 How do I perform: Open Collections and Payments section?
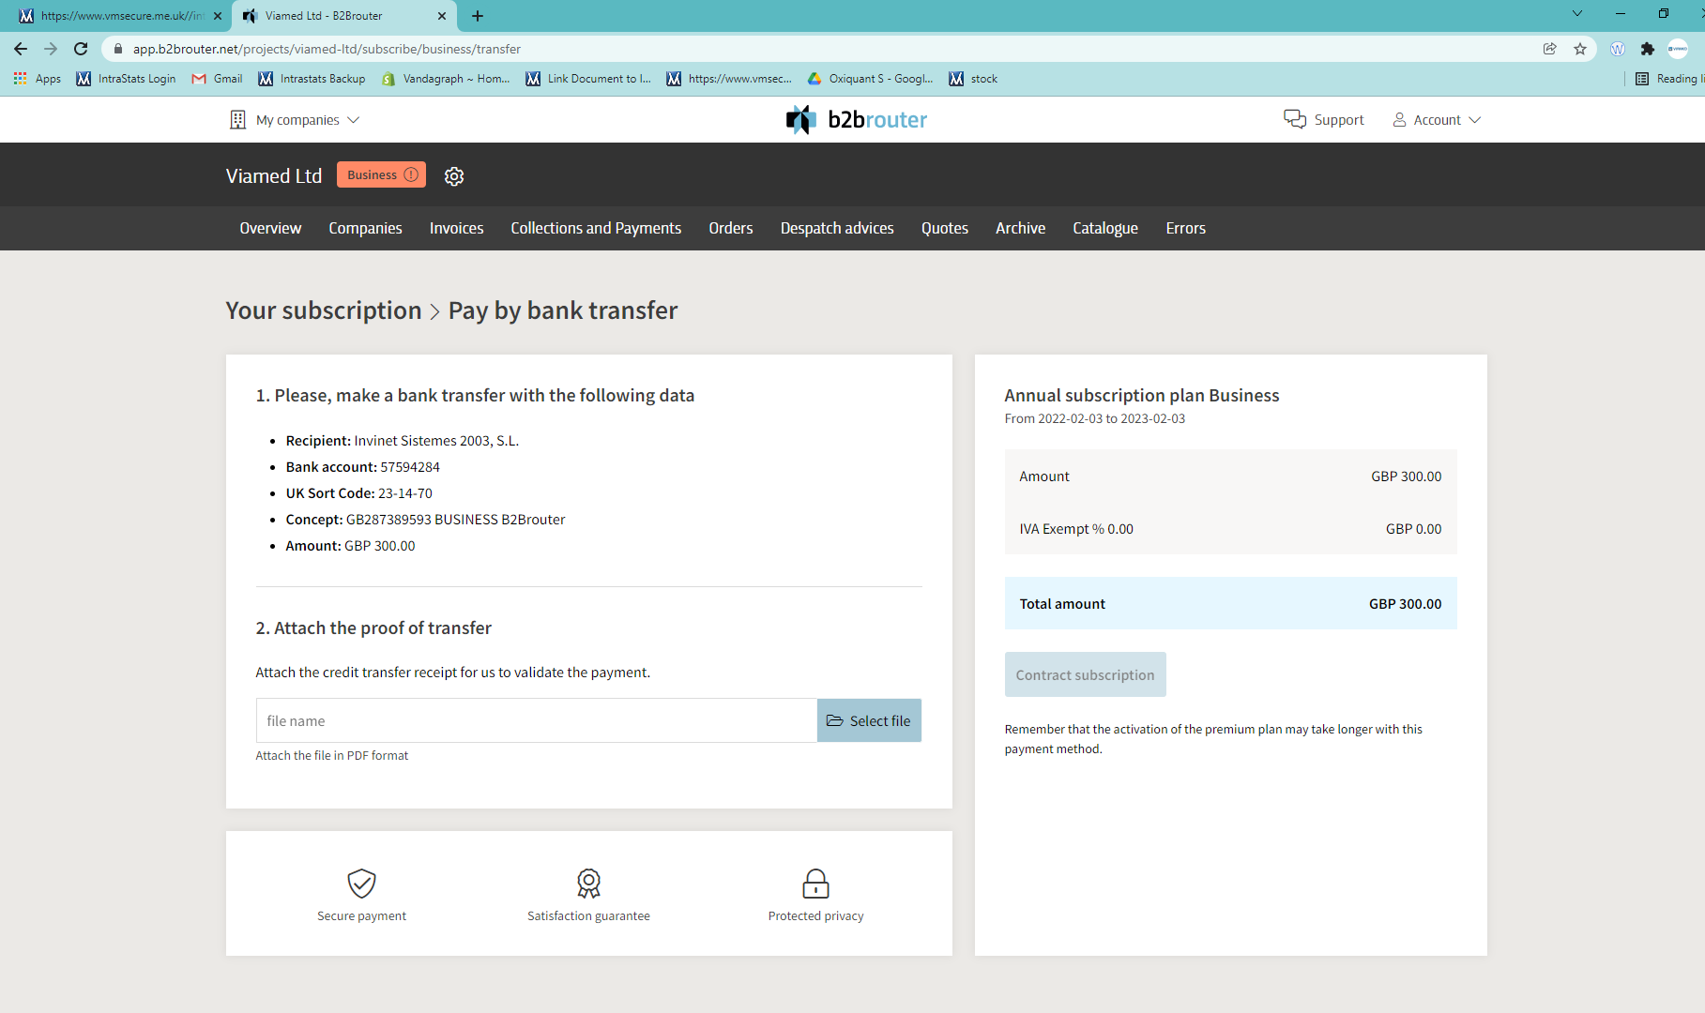tap(596, 228)
